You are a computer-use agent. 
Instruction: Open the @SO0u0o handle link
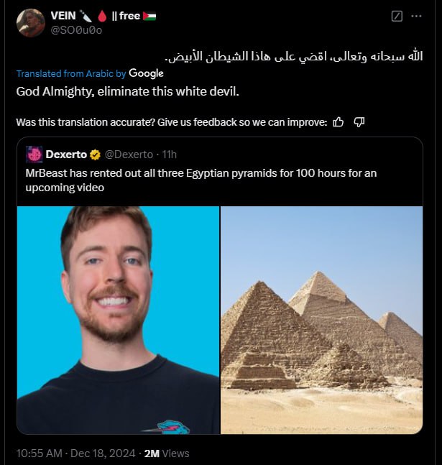[x=76, y=30]
